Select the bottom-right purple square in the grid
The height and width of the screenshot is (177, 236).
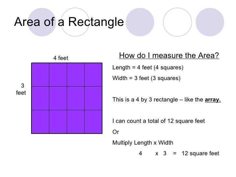tap(93, 122)
